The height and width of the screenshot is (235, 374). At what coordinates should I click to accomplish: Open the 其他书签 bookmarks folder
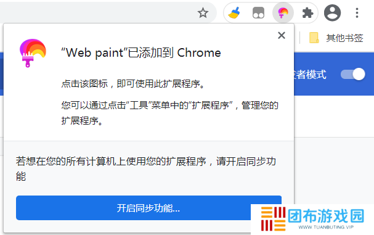point(344,38)
